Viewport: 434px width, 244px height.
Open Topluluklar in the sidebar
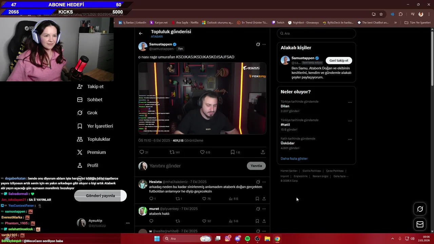coord(94,139)
